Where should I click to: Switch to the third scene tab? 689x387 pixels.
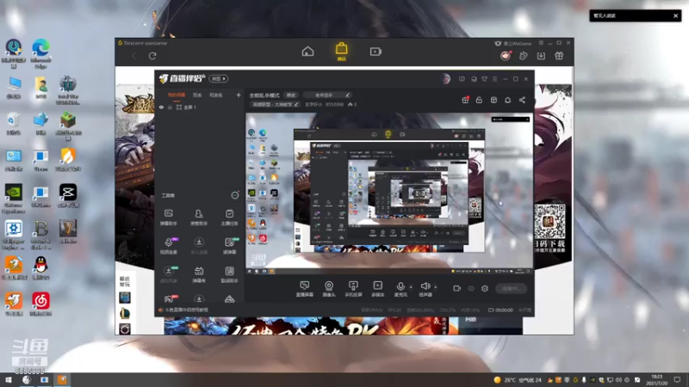[216, 95]
